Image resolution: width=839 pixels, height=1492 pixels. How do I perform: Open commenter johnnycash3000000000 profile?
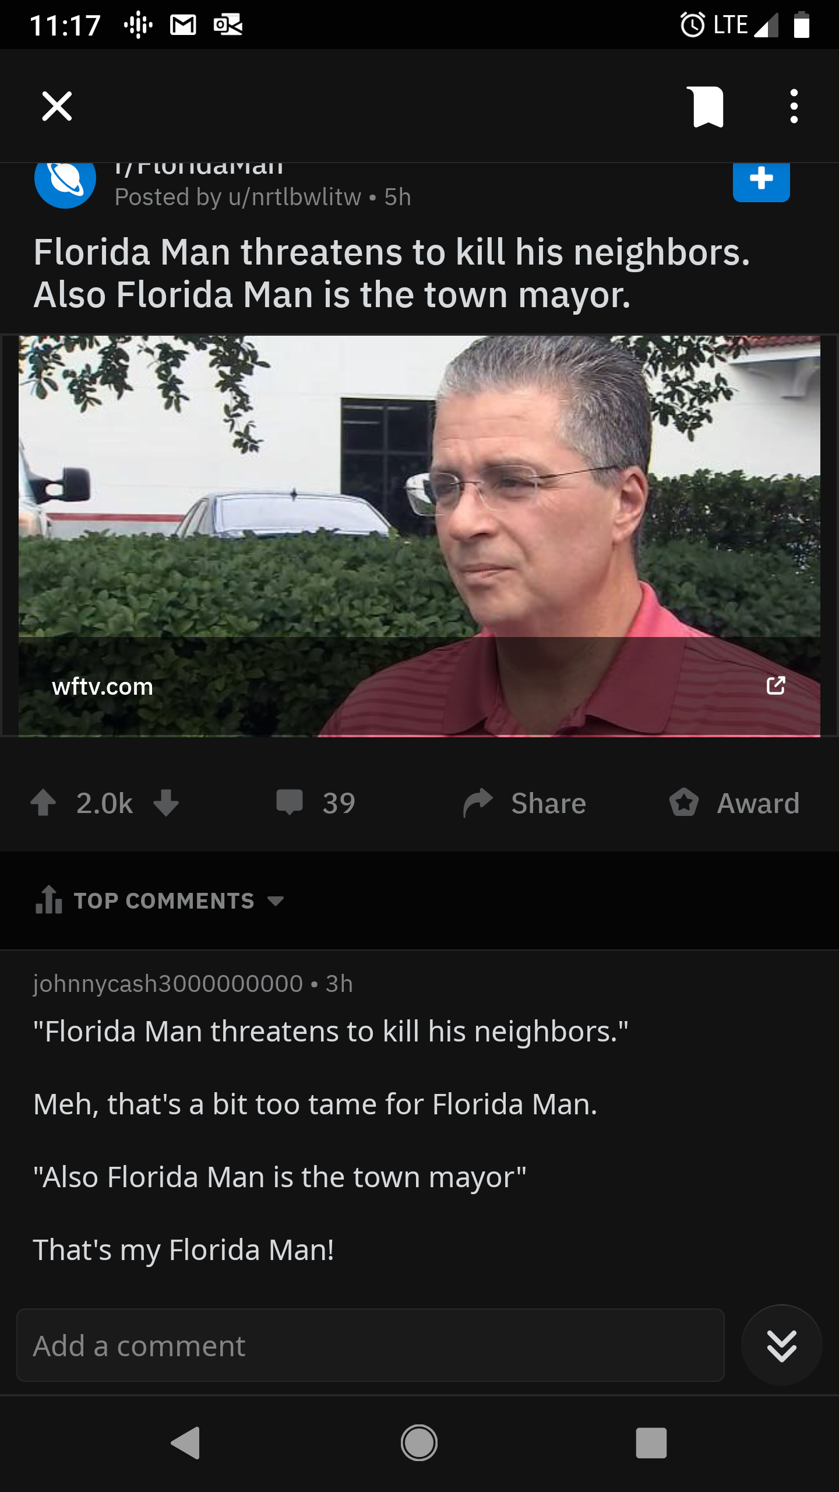click(x=168, y=983)
